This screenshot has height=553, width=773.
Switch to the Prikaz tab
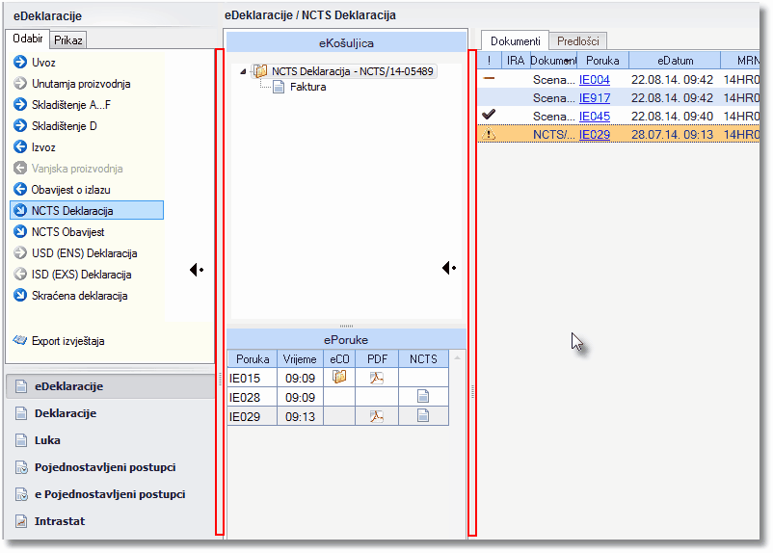pos(68,39)
